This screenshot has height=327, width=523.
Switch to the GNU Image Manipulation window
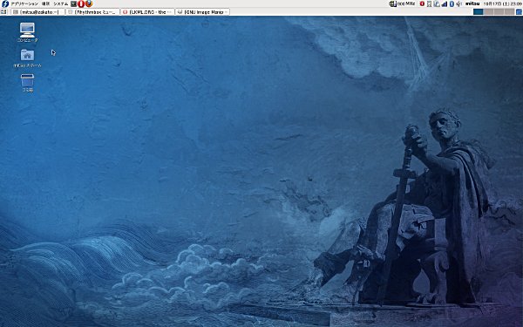pos(202,11)
